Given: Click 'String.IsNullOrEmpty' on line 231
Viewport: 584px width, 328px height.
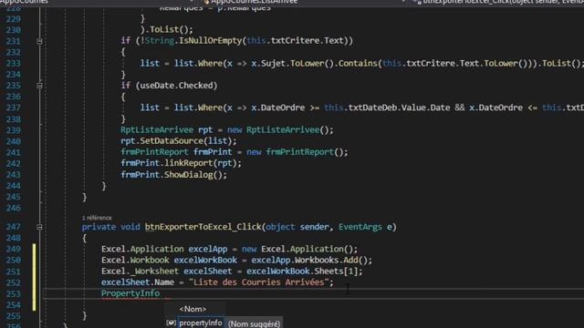Looking at the screenshot, I should click(193, 40).
